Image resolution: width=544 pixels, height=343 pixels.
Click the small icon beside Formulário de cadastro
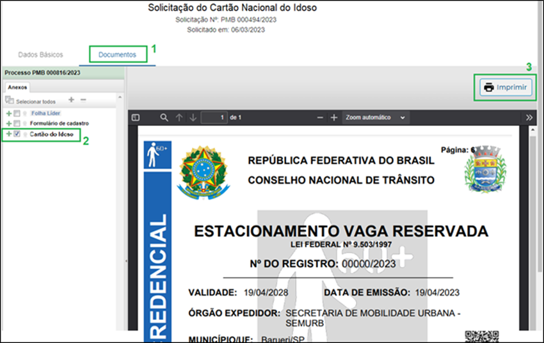pos(25,124)
